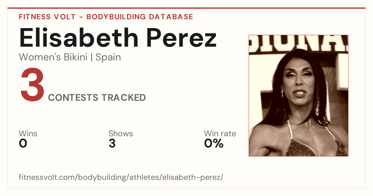Click the word Elisabeth in the title
The width and height of the screenshot is (373, 196).
[79, 38]
